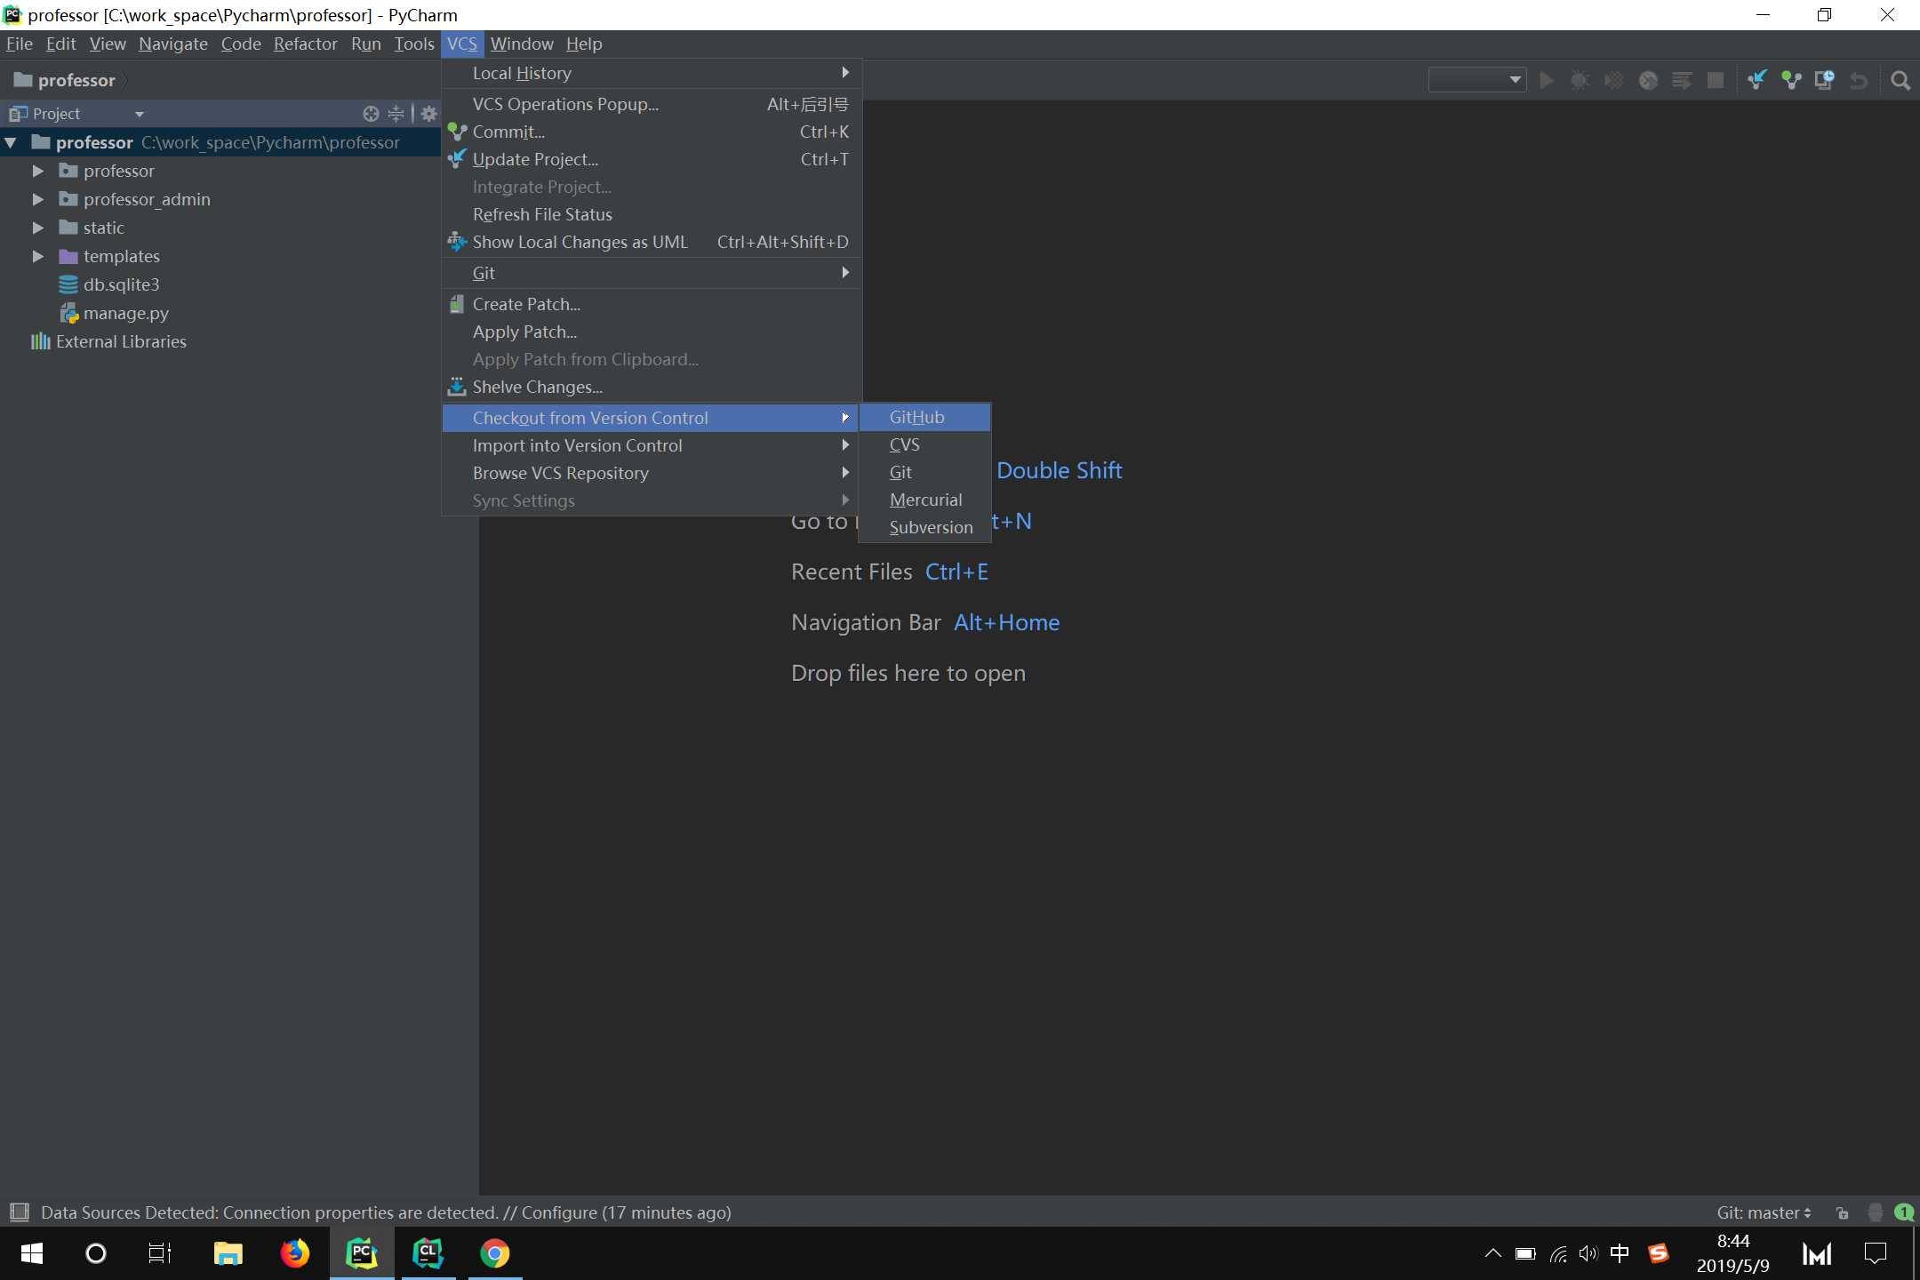
Task: Click the event log green notification icon
Action: 1903,1212
